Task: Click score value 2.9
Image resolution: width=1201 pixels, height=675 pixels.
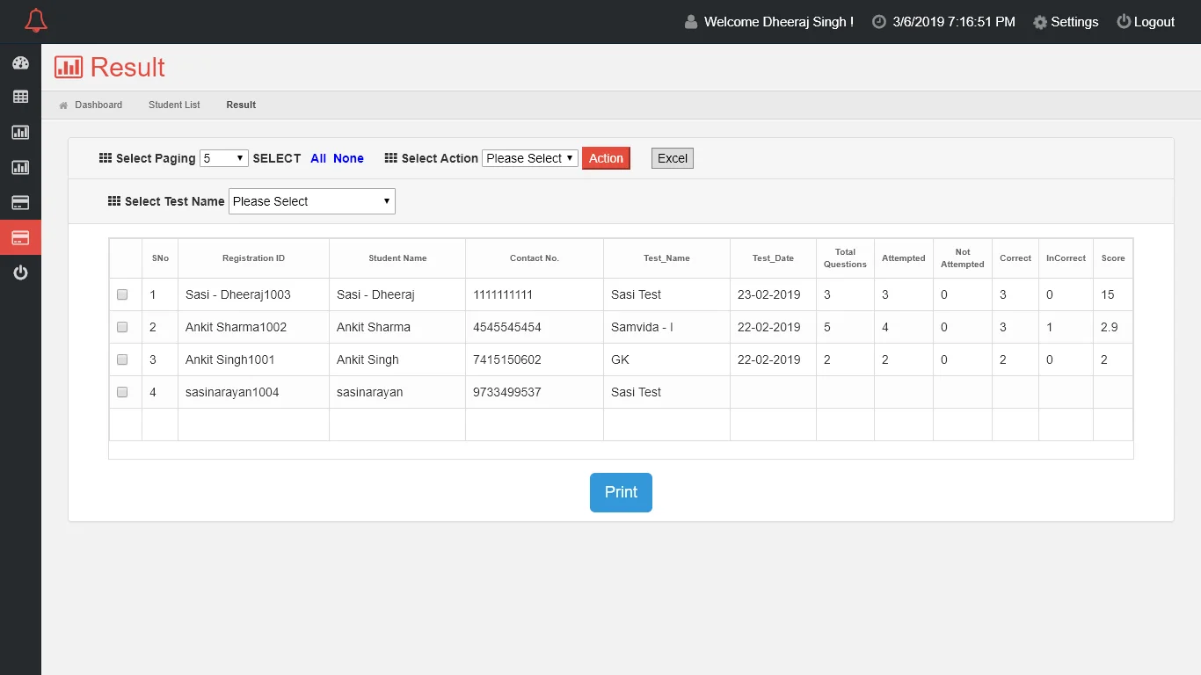Action: pos(1110,327)
